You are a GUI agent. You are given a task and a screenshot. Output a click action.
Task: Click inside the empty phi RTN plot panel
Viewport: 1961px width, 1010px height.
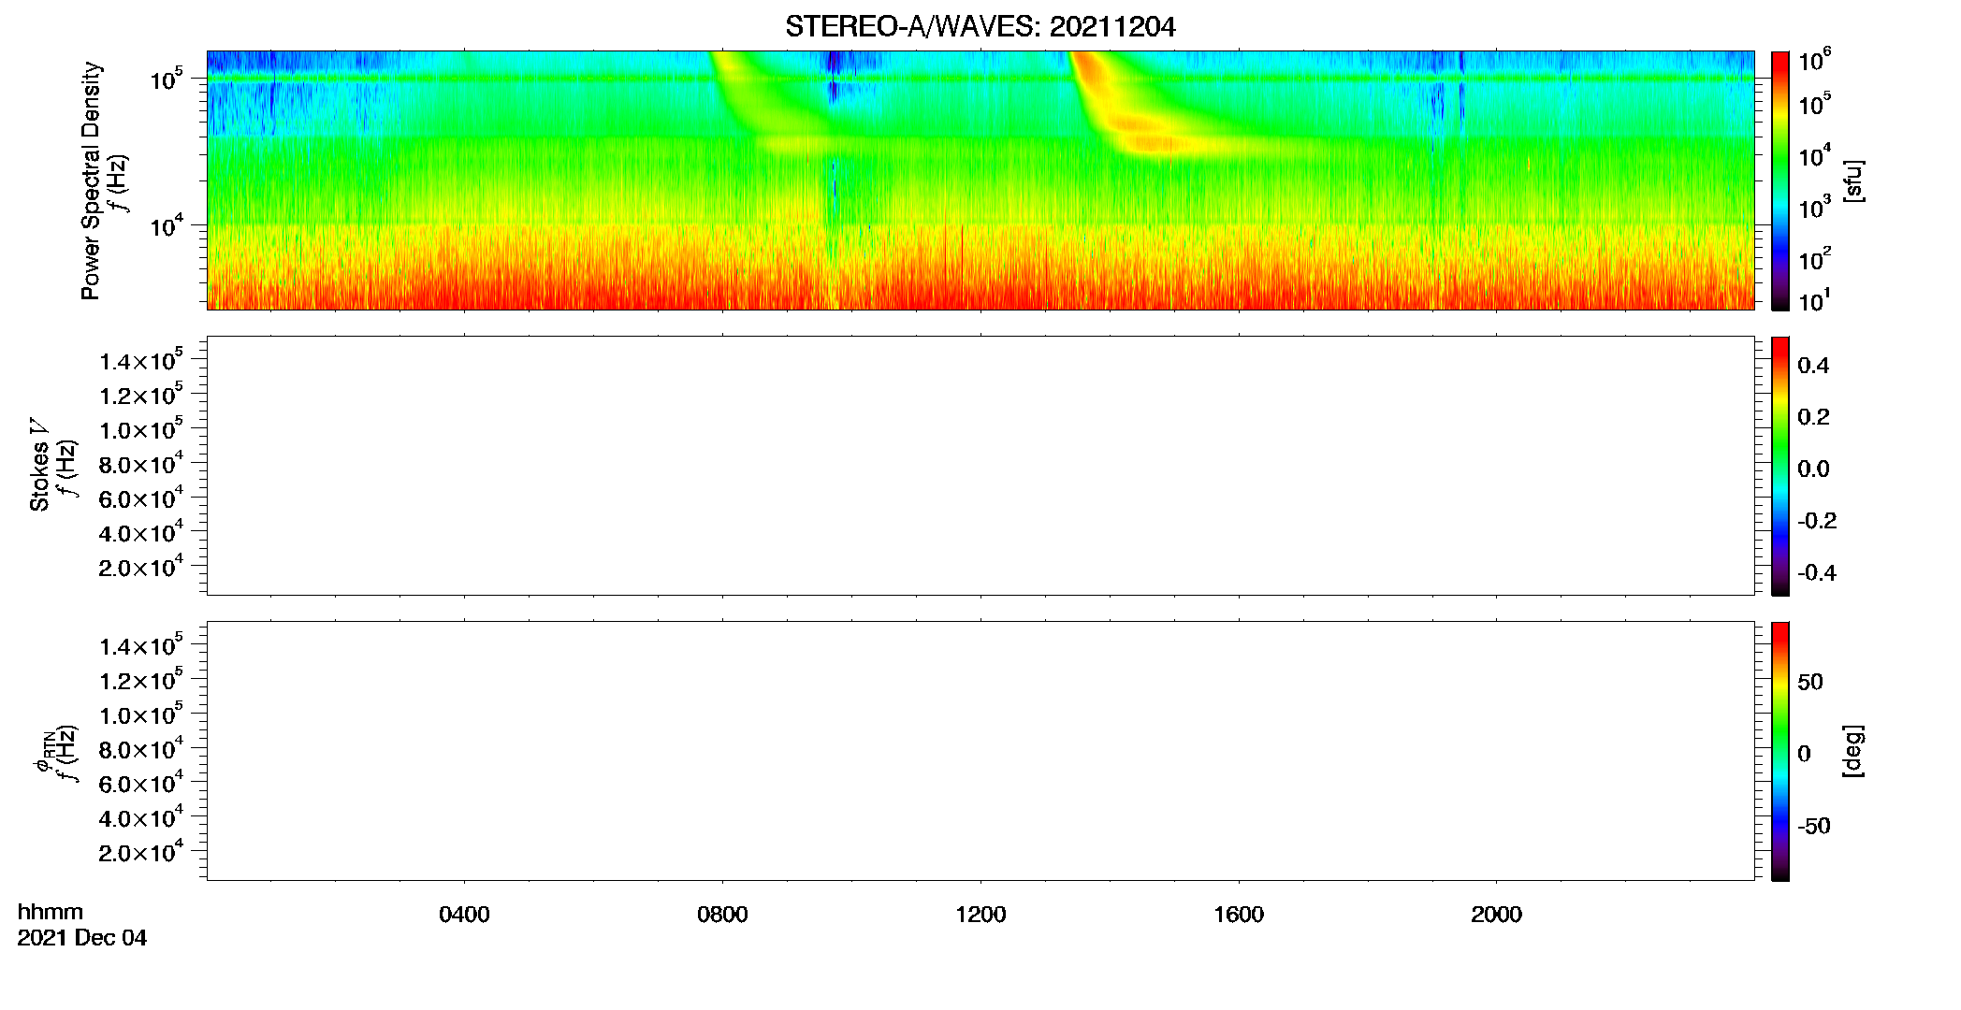pyautogui.click(x=980, y=751)
